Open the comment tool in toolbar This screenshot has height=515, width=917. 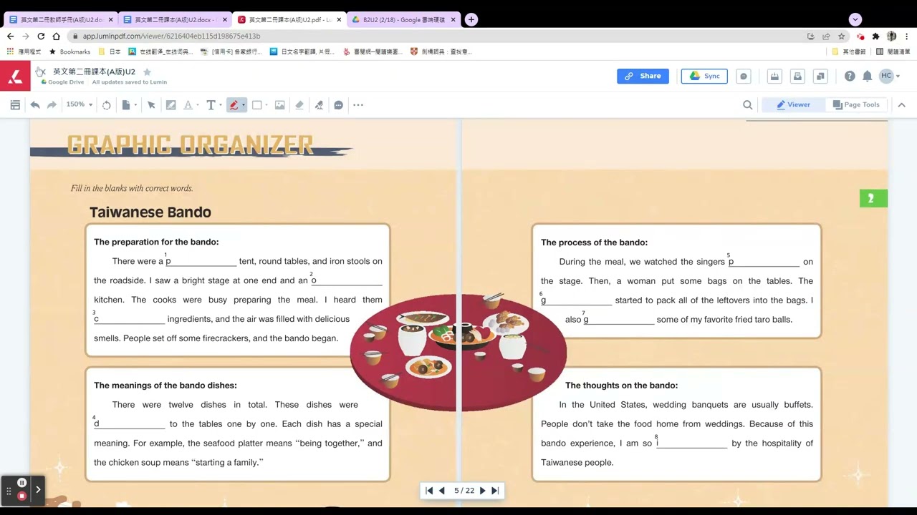pyautogui.click(x=338, y=105)
